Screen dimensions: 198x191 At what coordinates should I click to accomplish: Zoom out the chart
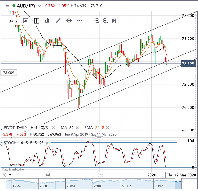click(97, 21)
